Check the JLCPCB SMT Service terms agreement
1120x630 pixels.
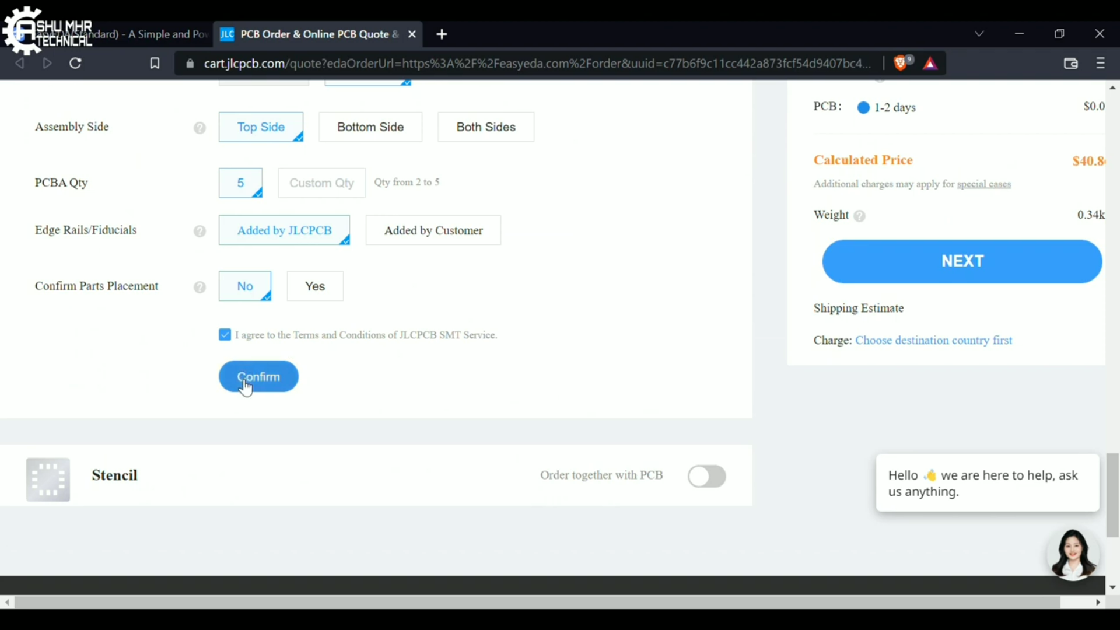point(224,334)
